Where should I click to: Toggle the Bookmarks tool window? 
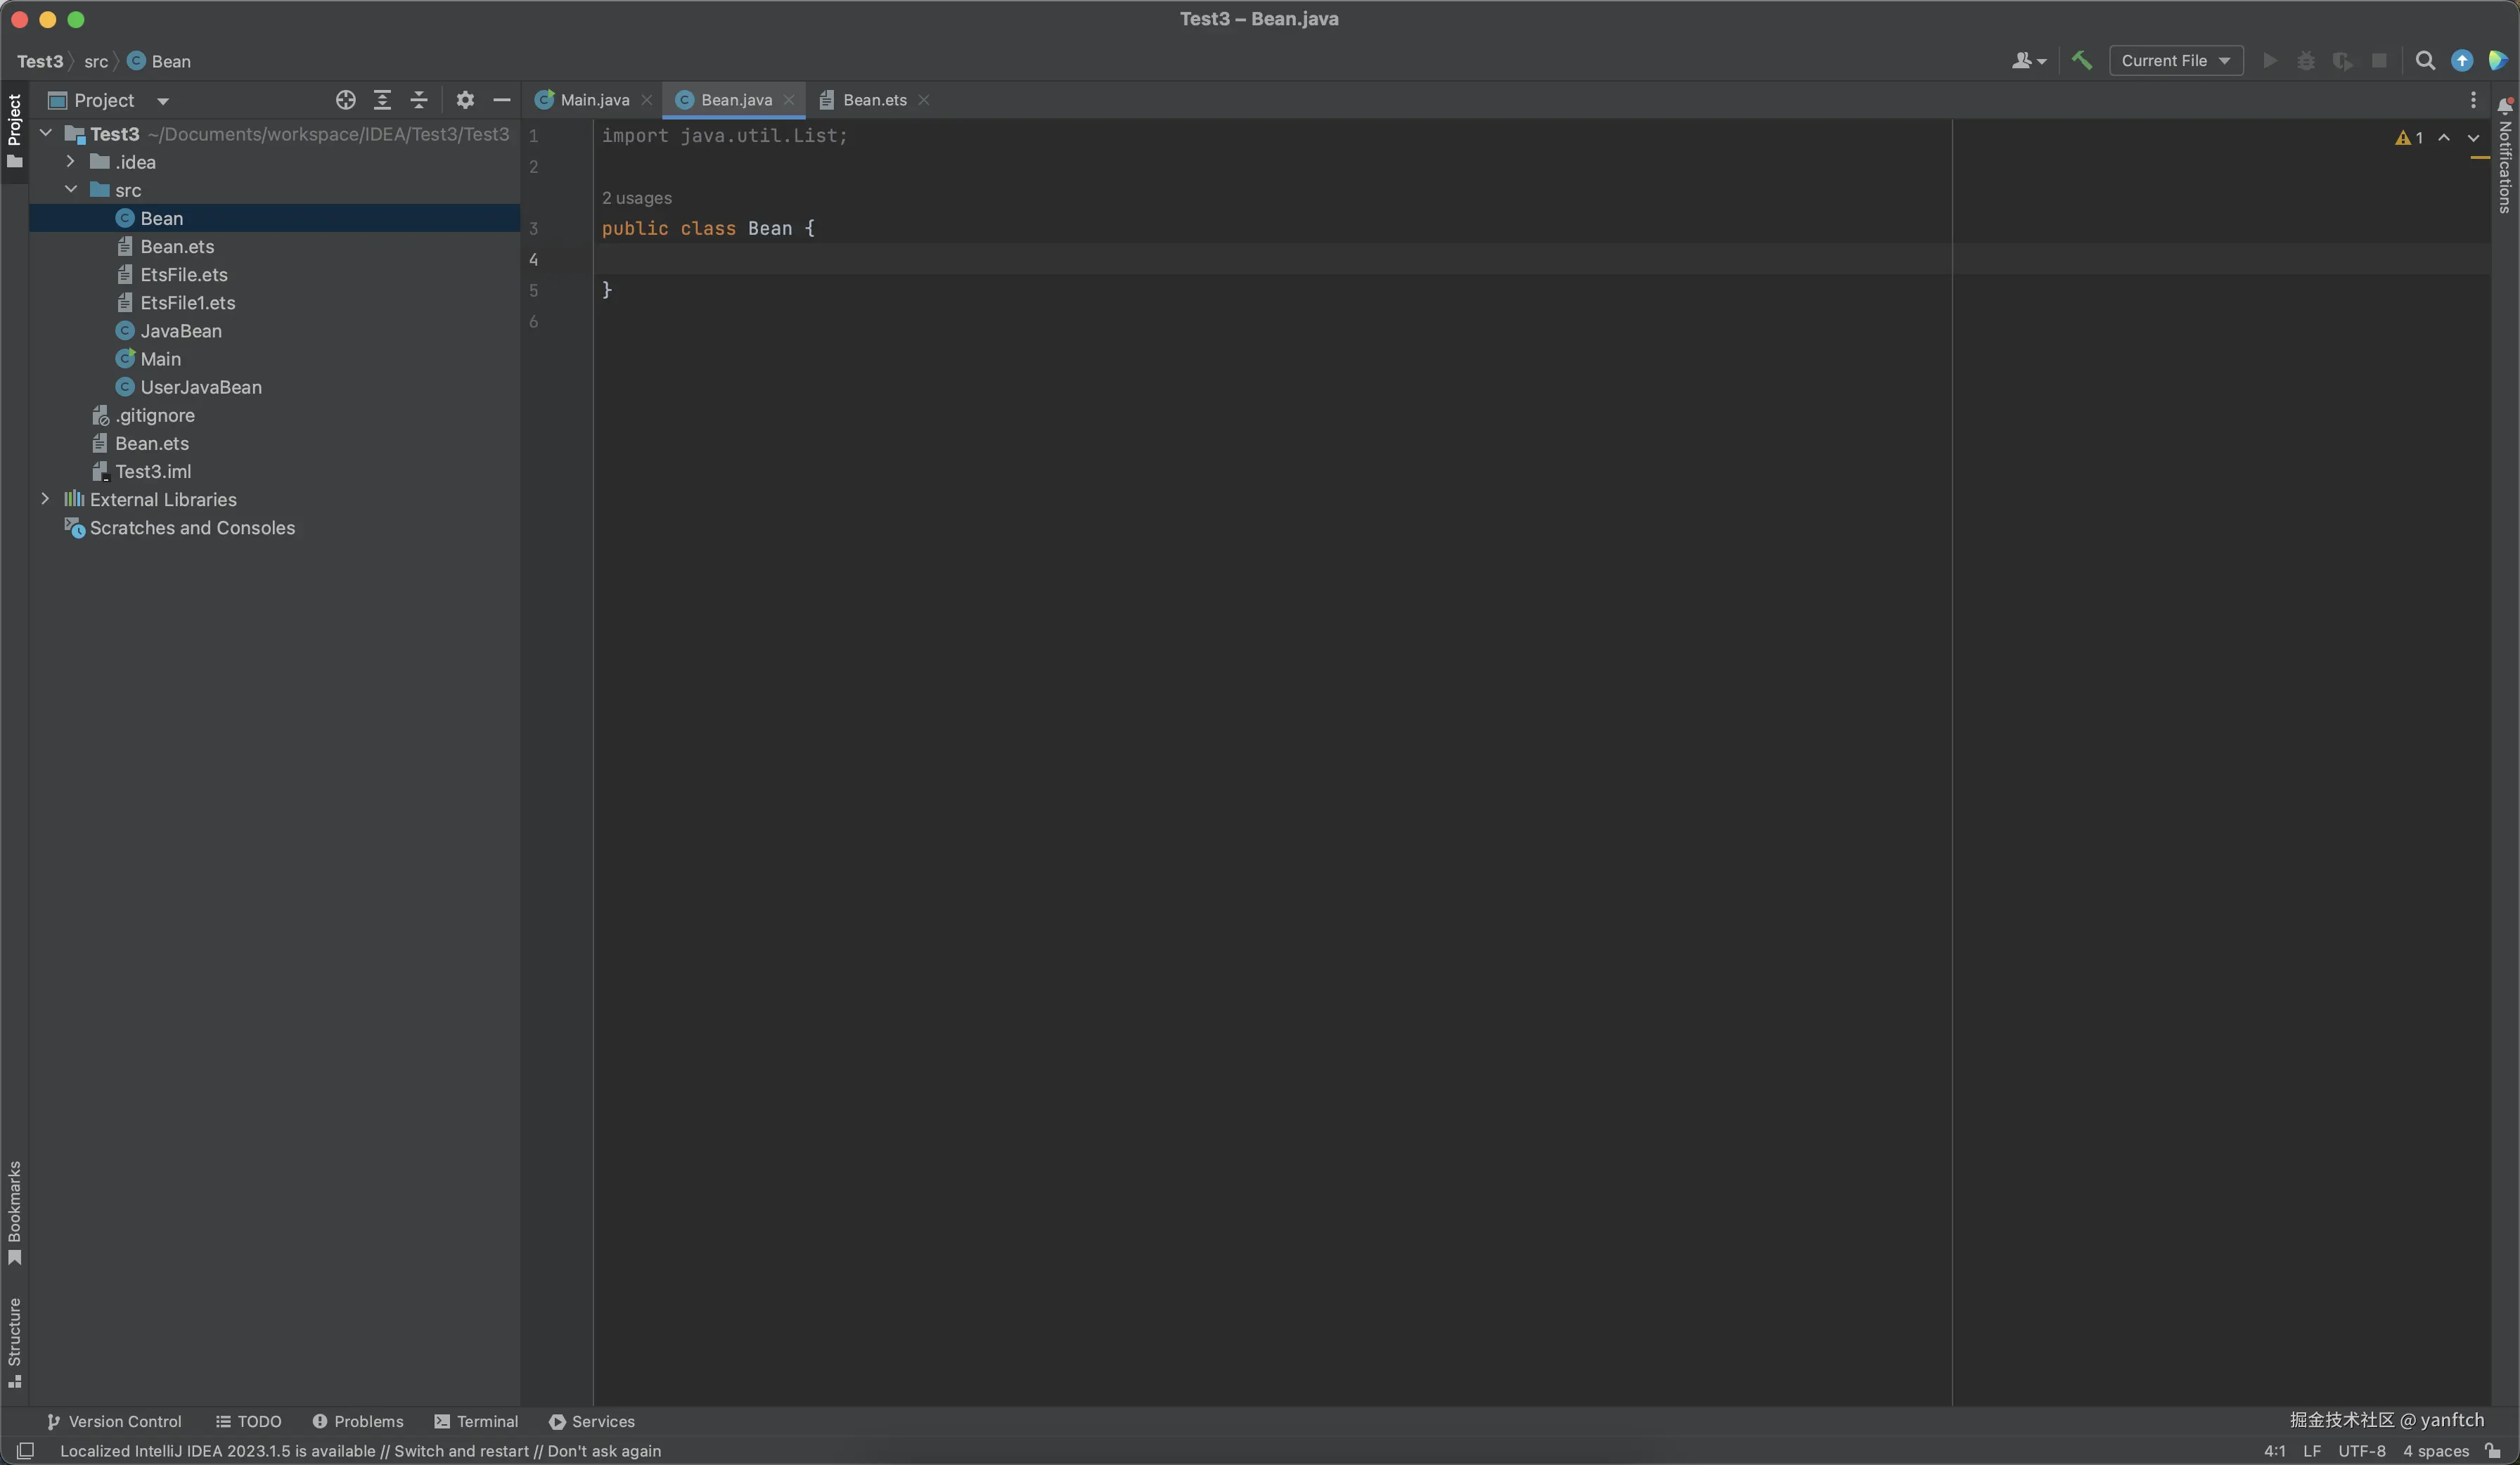pyautogui.click(x=14, y=1210)
